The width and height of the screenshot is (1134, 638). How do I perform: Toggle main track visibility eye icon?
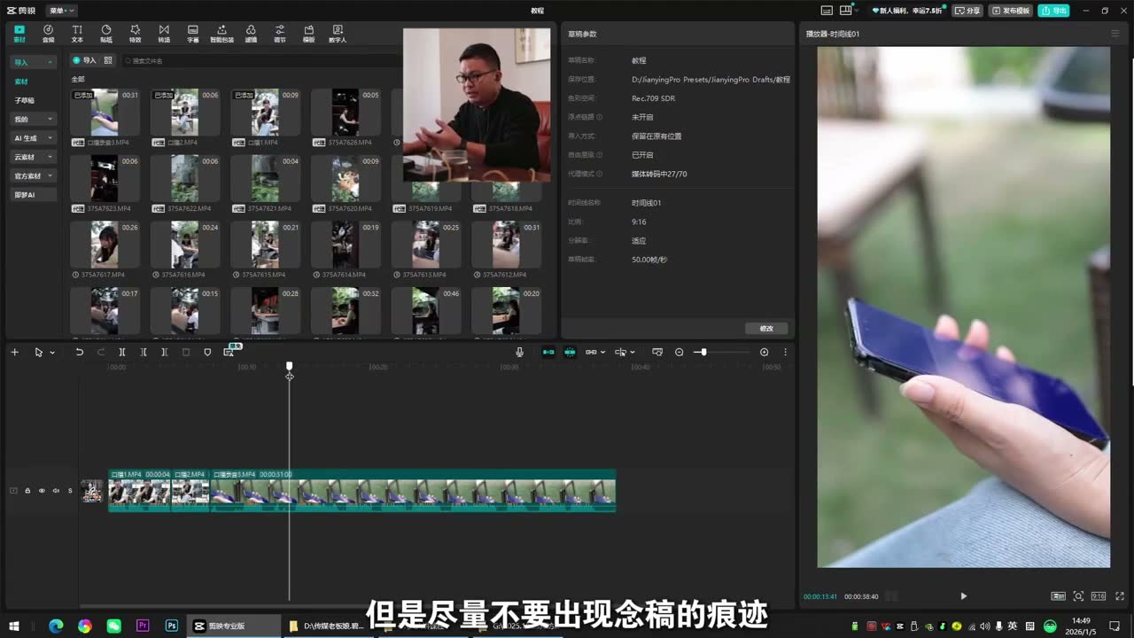point(42,490)
